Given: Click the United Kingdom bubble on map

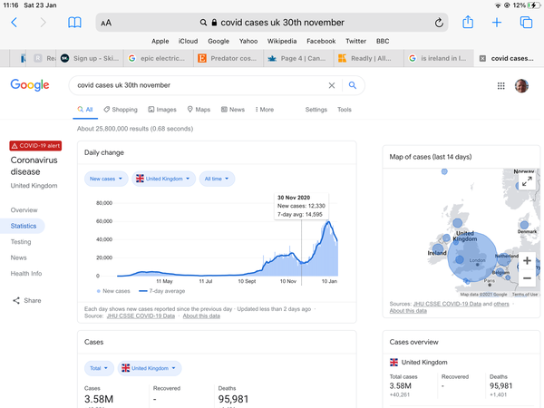Looking at the screenshot, I should point(471,257).
